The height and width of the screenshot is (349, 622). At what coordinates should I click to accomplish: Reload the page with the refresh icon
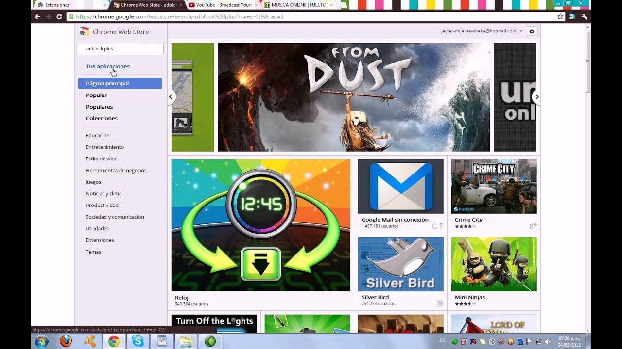pyautogui.click(x=59, y=16)
